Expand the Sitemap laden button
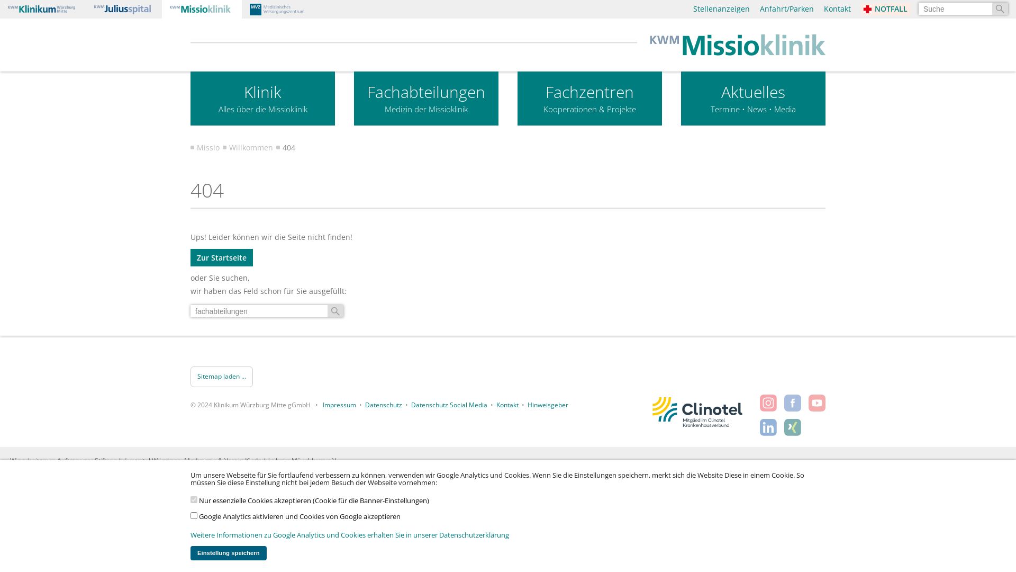 pyautogui.click(x=222, y=377)
